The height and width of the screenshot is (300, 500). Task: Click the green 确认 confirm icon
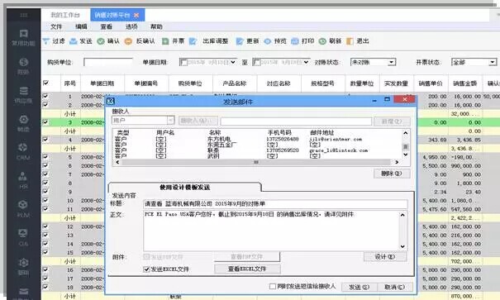[x=101, y=41]
